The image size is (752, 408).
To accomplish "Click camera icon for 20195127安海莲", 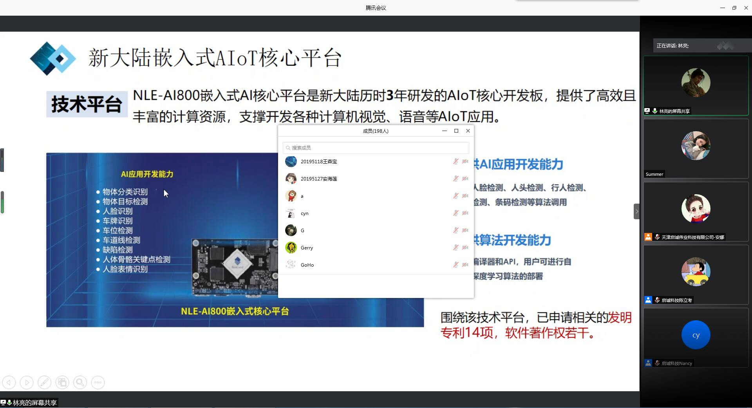I will [x=465, y=179].
